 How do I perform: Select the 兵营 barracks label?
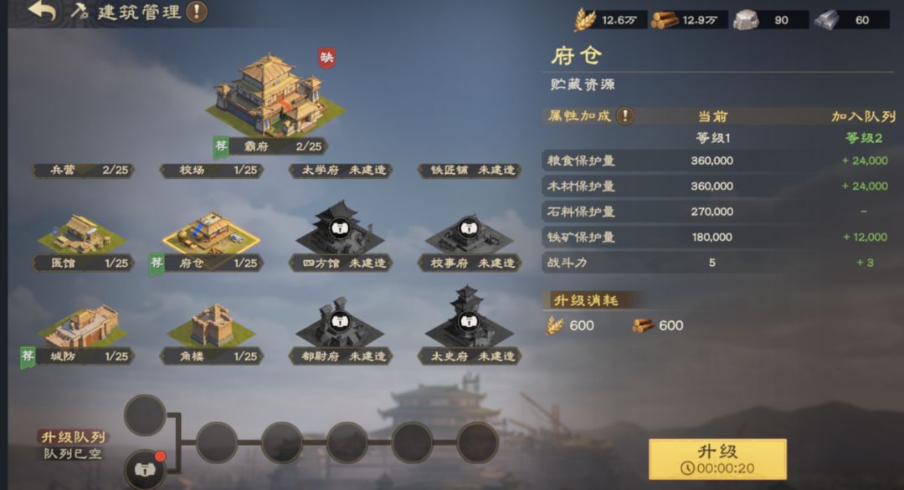82,170
